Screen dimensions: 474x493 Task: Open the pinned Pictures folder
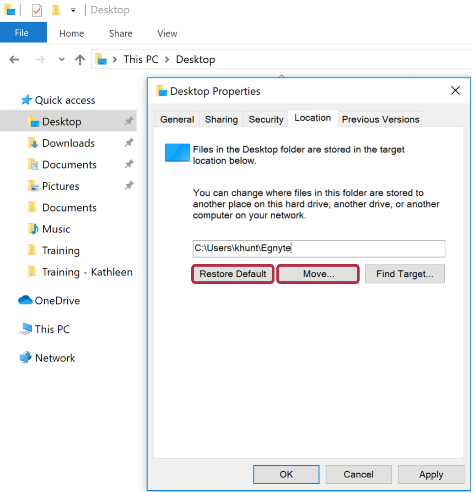(x=59, y=186)
